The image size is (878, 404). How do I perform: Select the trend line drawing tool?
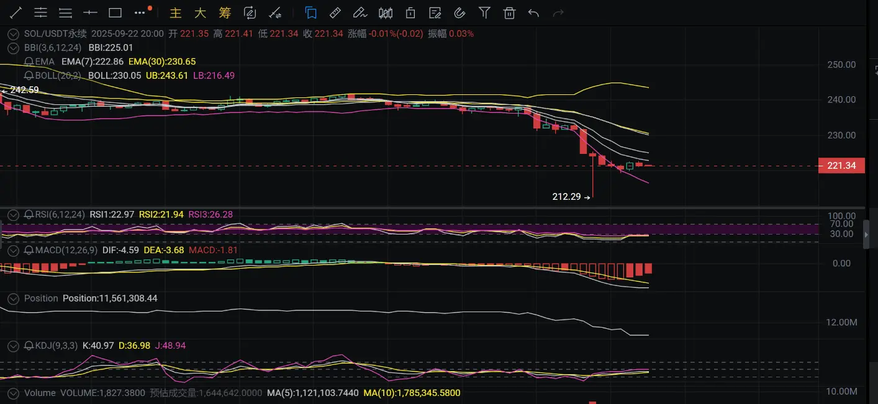(16, 12)
